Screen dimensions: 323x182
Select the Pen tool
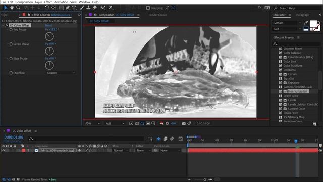click(68, 8)
